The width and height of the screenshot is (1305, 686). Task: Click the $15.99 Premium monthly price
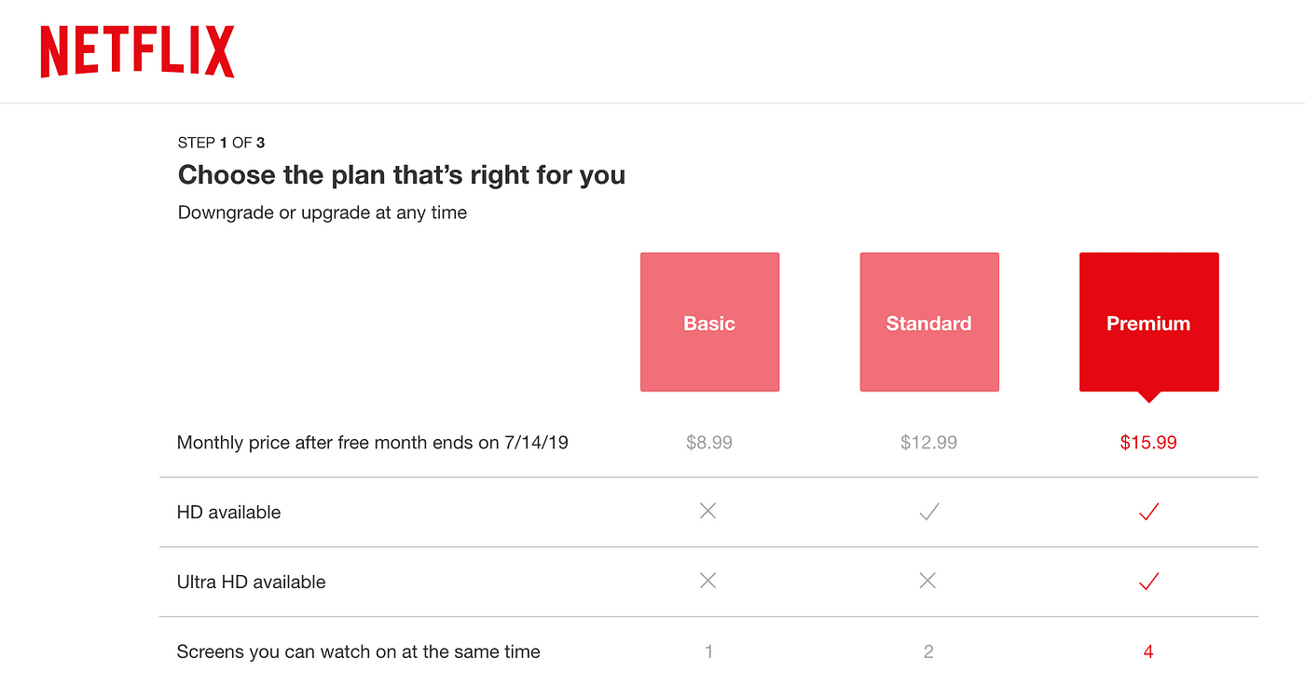click(x=1148, y=443)
